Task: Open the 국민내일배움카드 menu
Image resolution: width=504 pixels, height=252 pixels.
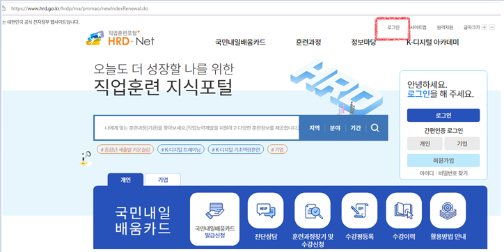Action: pos(240,42)
